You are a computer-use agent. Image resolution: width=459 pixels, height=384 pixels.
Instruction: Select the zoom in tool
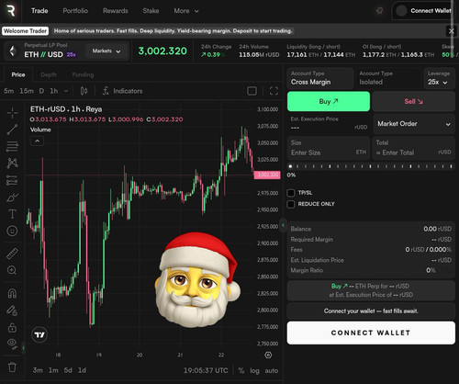pos(12,270)
